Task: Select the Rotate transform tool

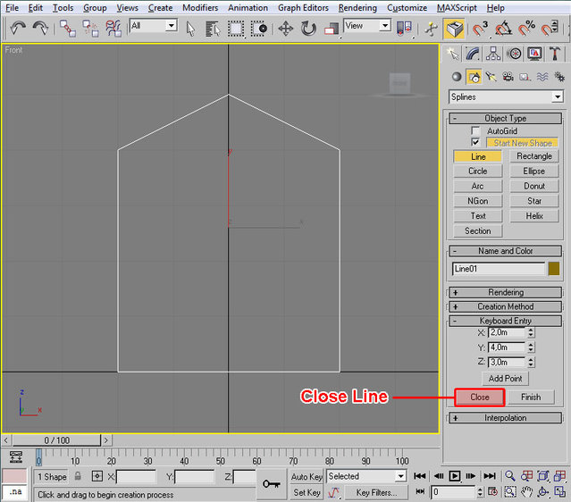Action: (x=308, y=28)
